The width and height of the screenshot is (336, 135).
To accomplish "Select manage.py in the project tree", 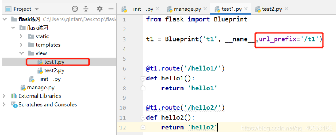I will tap(41, 88).
